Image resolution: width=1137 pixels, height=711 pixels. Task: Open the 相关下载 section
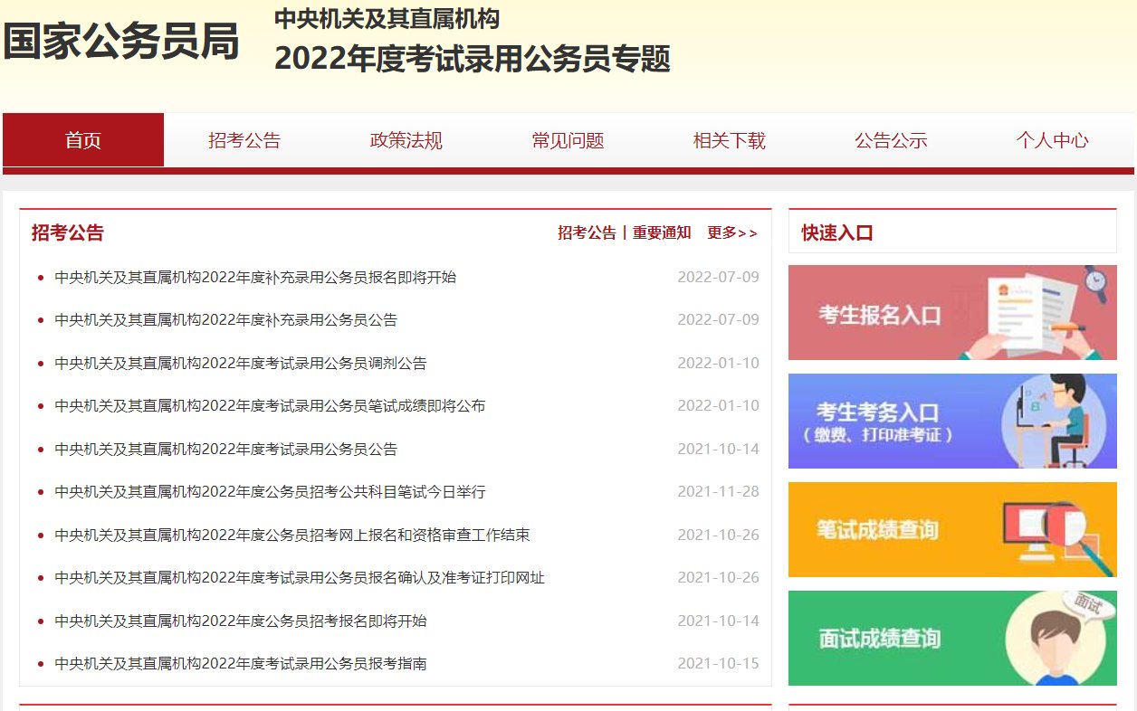[x=729, y=139]
